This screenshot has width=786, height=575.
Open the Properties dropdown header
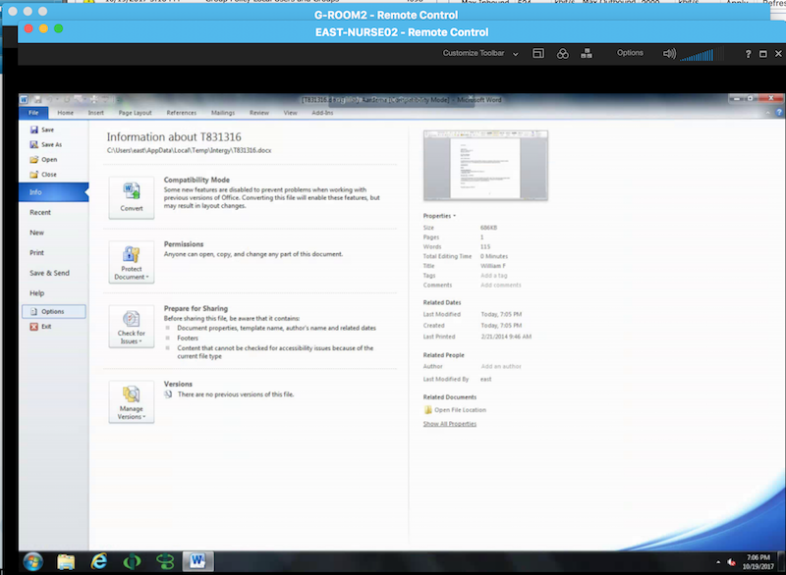pos(439,216)
